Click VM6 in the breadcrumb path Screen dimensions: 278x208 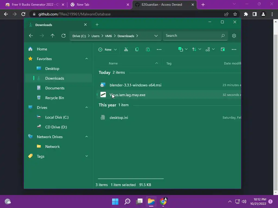click(x=108, y=36)
